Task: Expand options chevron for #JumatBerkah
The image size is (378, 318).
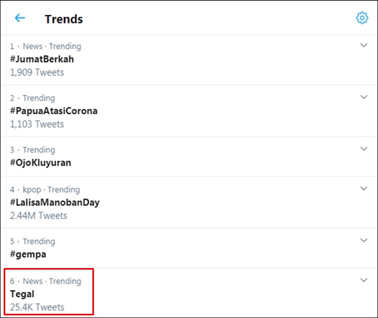Action: 363,45
